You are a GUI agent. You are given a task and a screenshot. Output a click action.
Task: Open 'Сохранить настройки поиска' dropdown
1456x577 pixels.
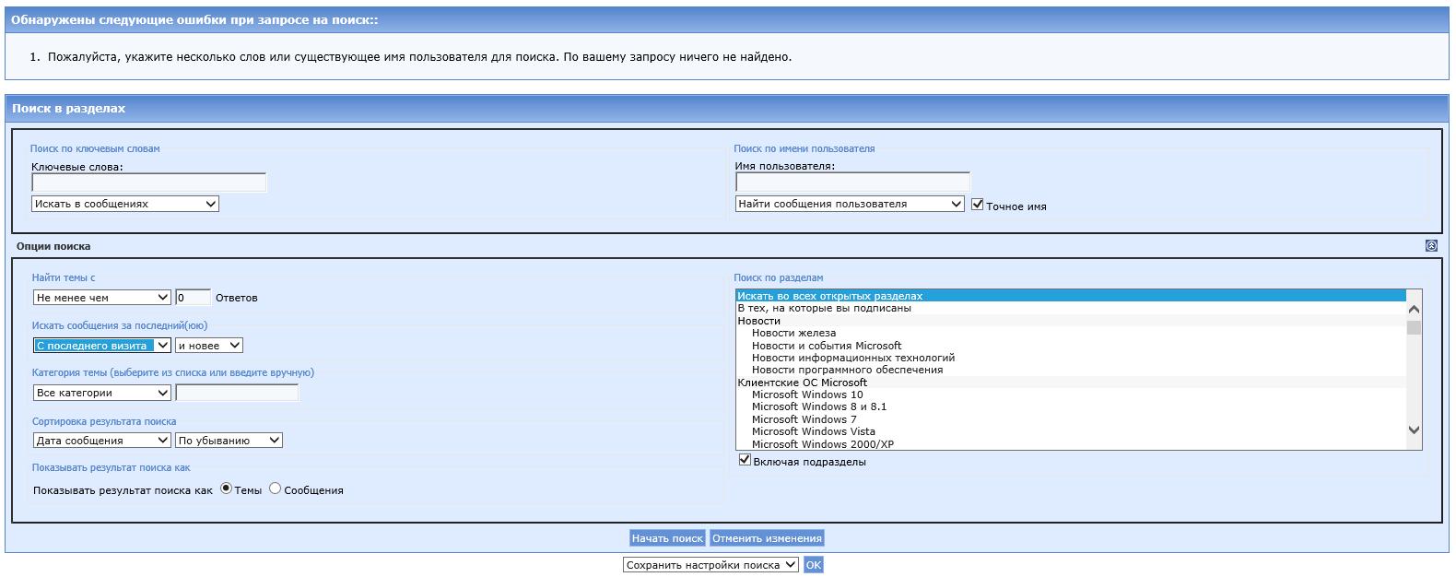[x=710, y=565]
